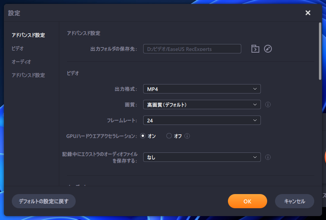The width and height of the screenshot is (326, 220).
Task: Show info tooltip for 画質 quality setting
Action: pyautogui.click(x=268, y=104)
